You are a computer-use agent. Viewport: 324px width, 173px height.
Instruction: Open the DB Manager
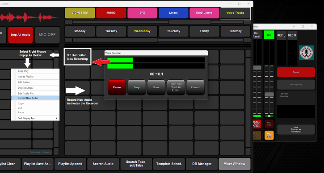(x=202, y=164)
